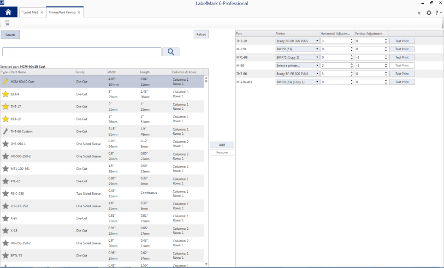Click the parts list scrollbar up arrow
The height and width of the screenshot is (268, 444).
[x=206, y=77]
